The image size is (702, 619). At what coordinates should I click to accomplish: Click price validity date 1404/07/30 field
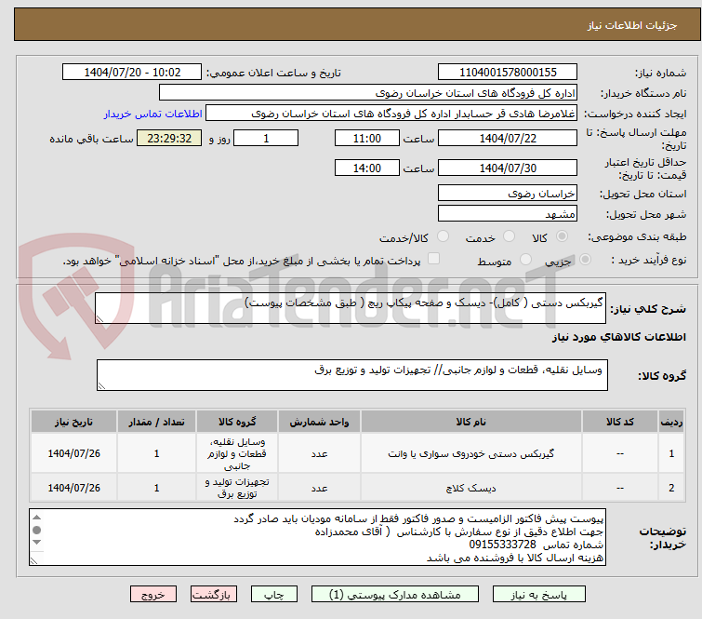pos(508,168)
